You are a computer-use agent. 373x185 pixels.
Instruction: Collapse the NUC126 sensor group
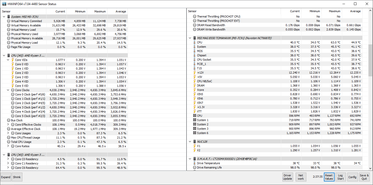(190, 142)
